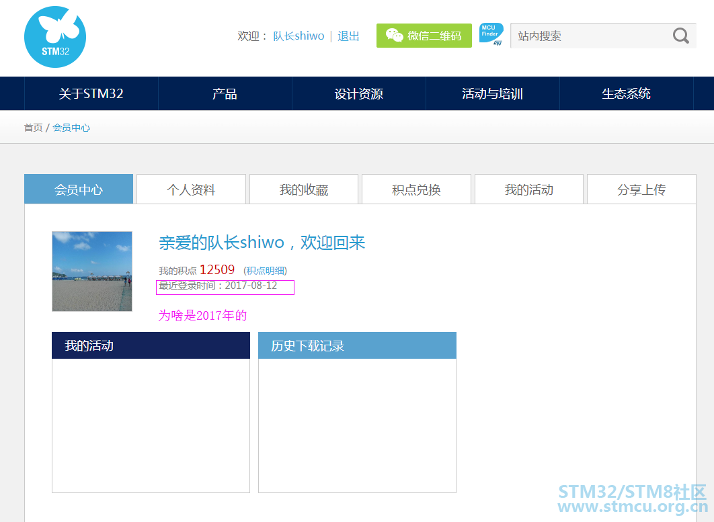The height and width of the screenshot is (522, 714).
Task: Open the 生态系统 navigation menu
Action: pyautogui.click(x=626, y=94)
